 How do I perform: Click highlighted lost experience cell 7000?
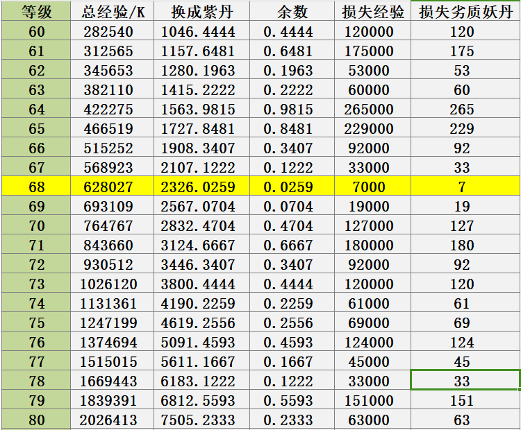click(372, 186)
